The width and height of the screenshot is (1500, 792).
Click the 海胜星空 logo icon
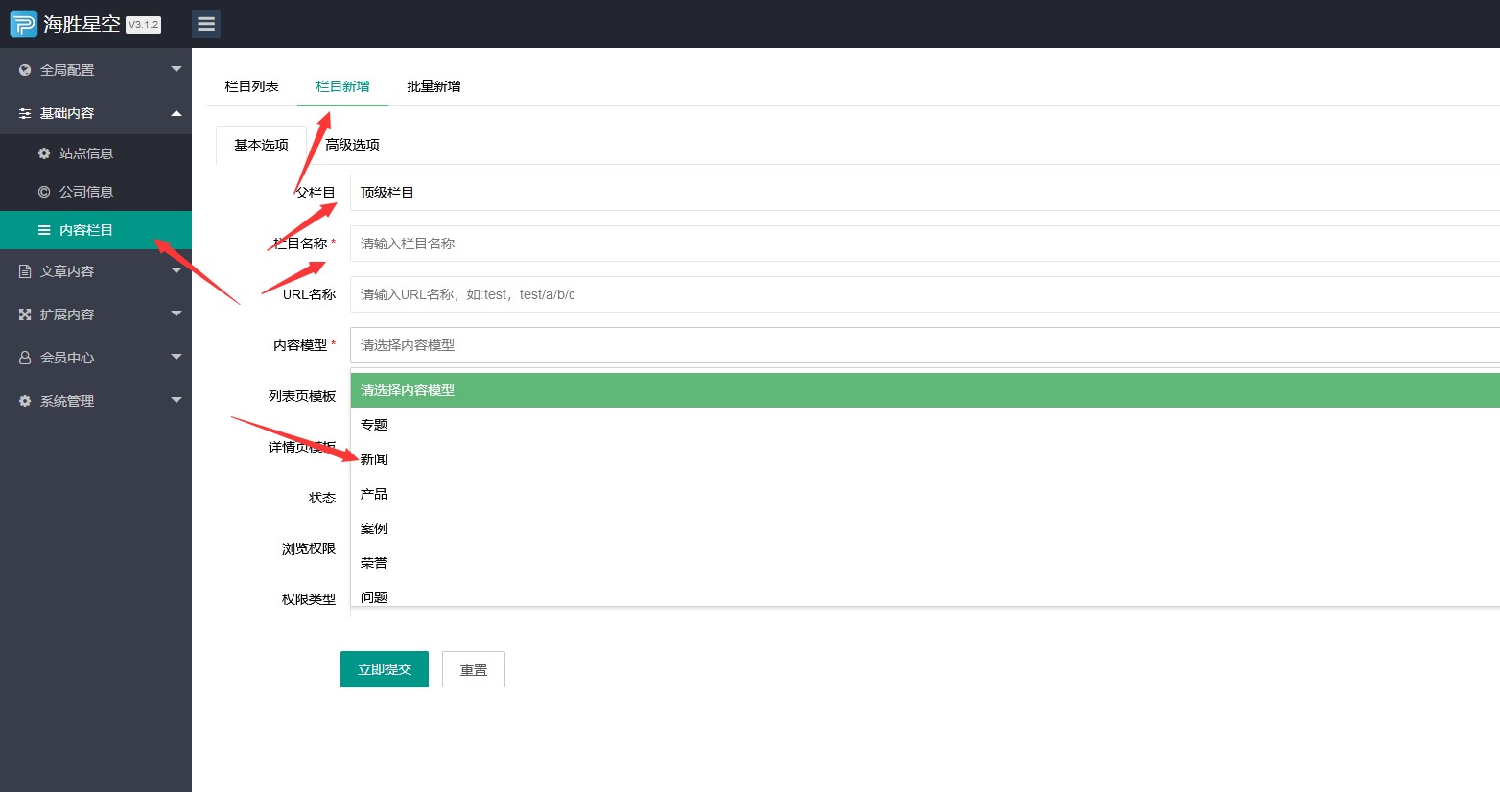click(24, 24)
